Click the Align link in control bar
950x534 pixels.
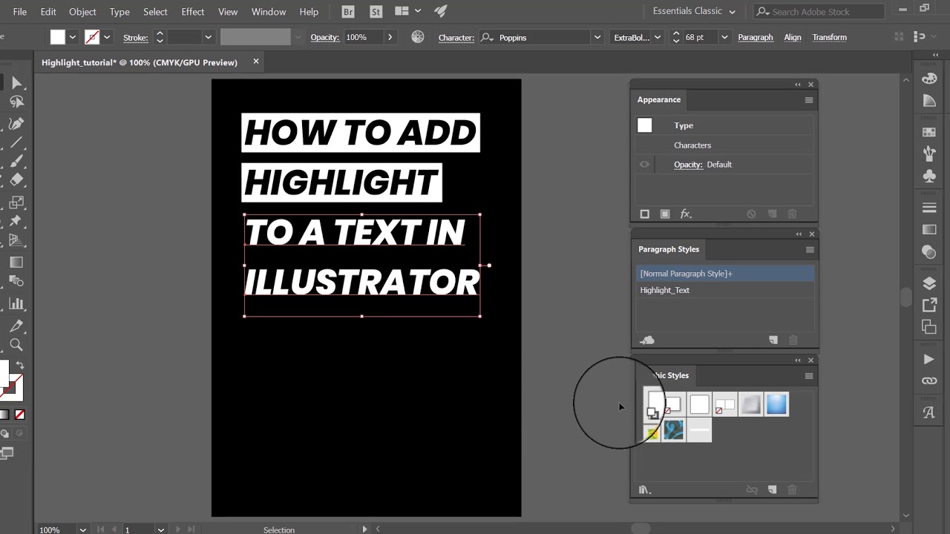[x=793, y=37]
